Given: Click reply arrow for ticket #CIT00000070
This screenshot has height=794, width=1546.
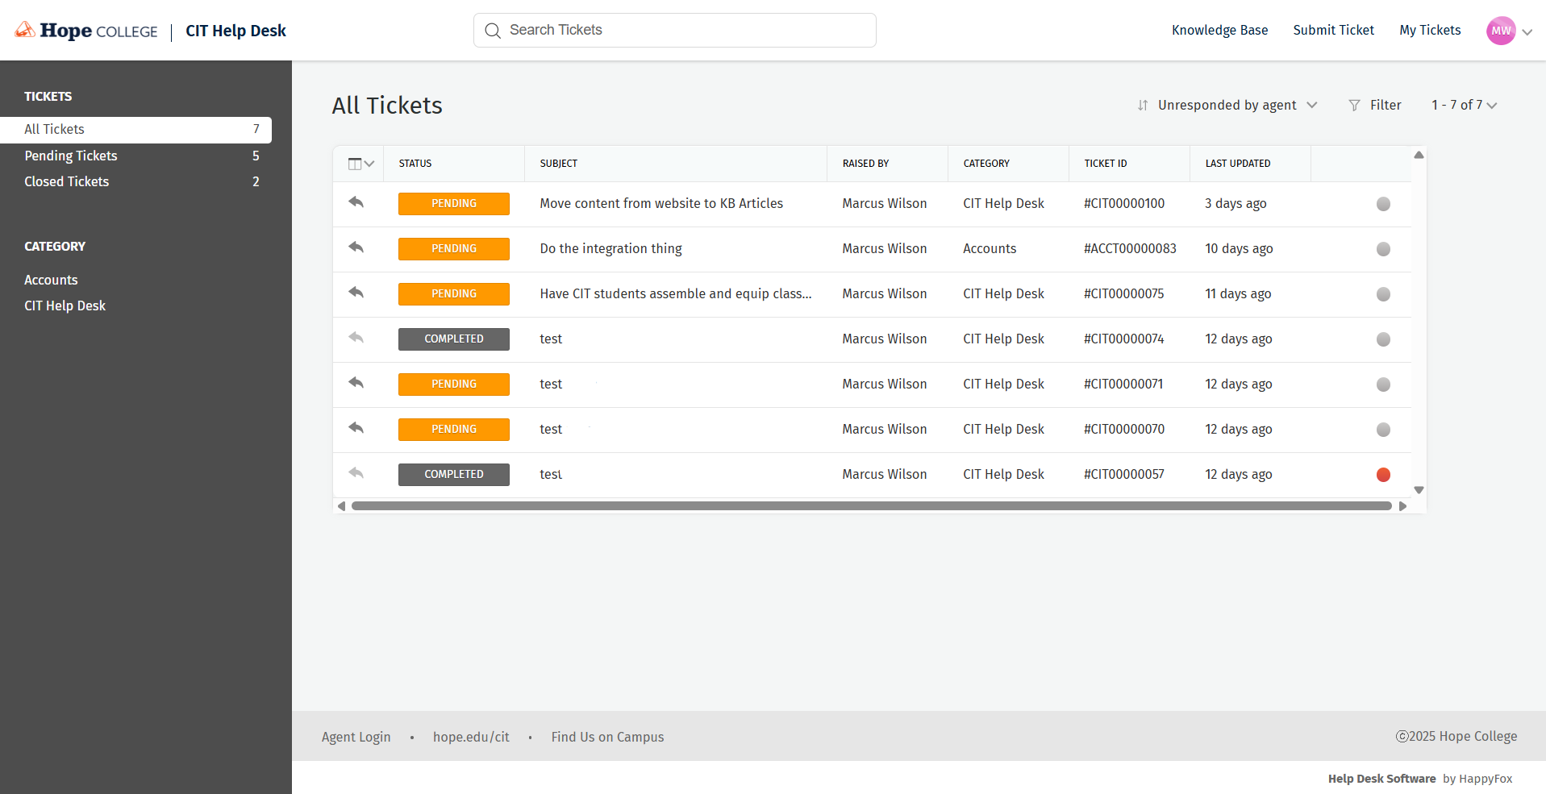Looking at the screenshot, I should [x=356, y=428].
